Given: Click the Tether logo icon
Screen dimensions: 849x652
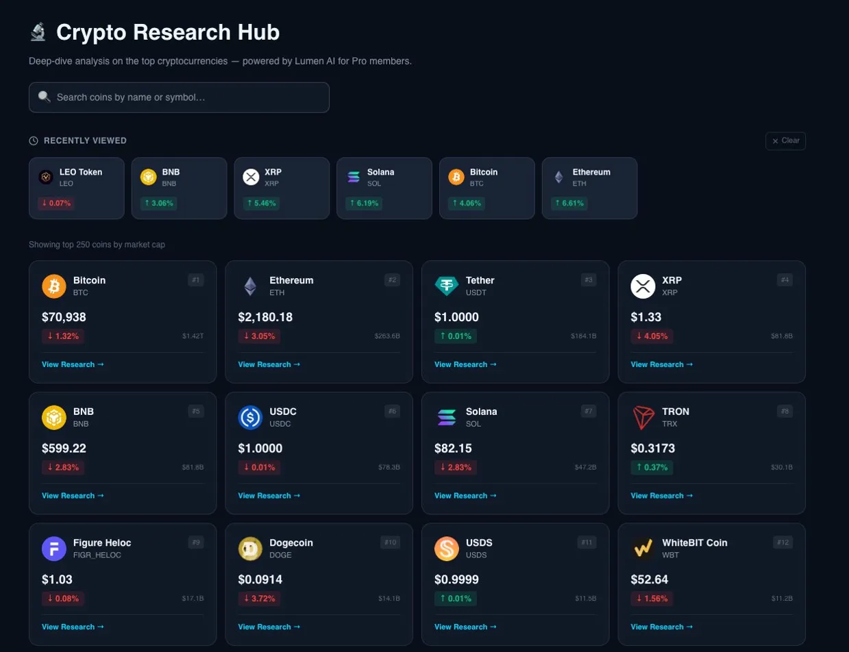Looking at the screenshot, I should 447,286.
